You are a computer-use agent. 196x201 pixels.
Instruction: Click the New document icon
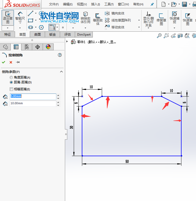point(163,4)
